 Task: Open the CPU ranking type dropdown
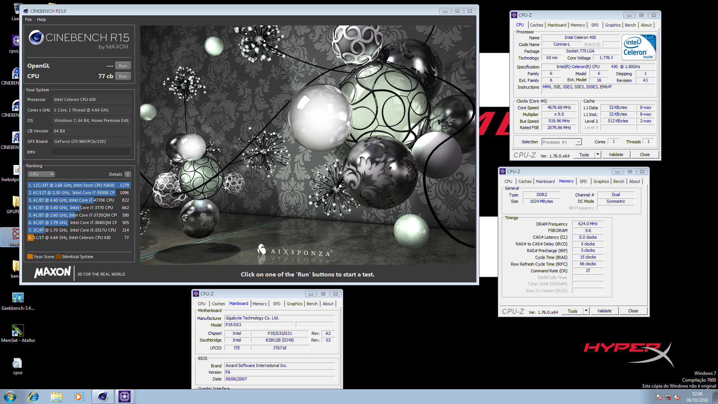click(42, 174)
